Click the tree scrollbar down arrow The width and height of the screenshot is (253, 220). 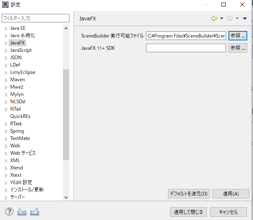click(x=66, y=197)
